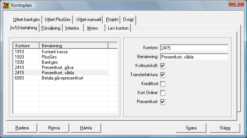
Task: Open the Lev.konton tab
Action: [x=118, y=28]
